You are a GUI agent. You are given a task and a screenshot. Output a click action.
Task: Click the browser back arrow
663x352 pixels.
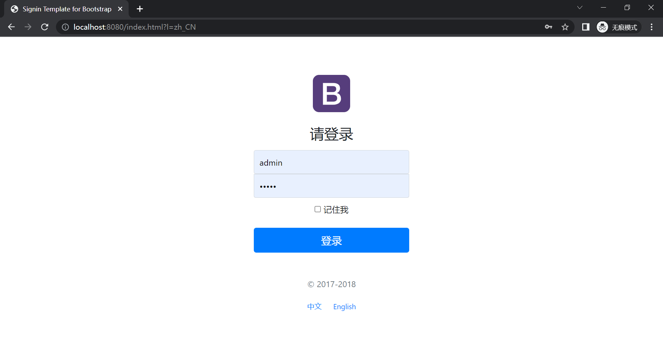click(x=11, y=27)
